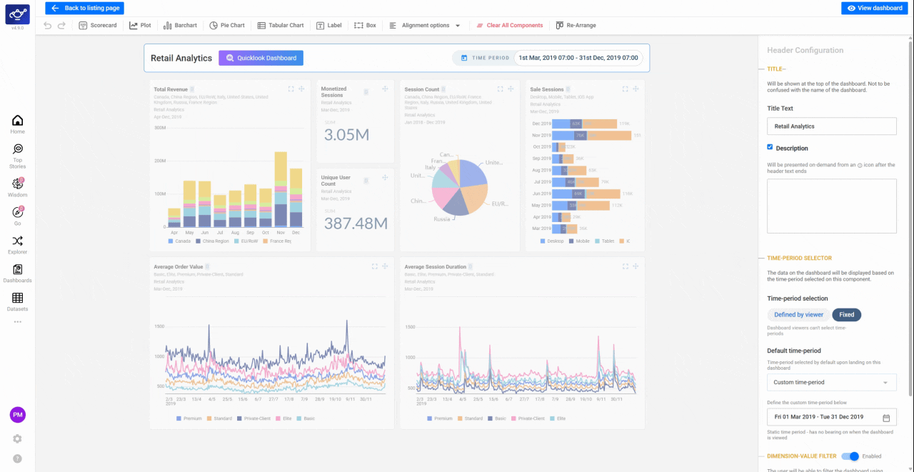
Task: Click the description text area
Action: tap(831, 206)
